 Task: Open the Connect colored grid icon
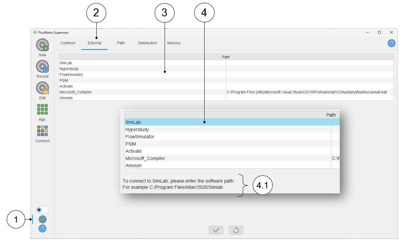(x=42, y=131)
